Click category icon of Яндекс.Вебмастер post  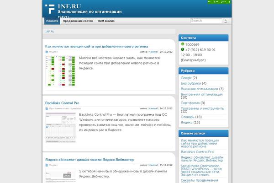[47, 165]
